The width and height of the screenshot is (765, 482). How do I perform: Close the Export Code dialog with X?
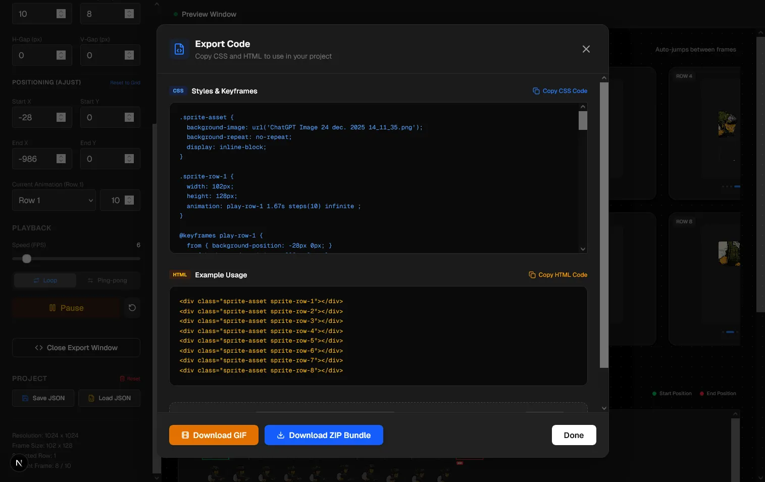(x=586, y=49)
